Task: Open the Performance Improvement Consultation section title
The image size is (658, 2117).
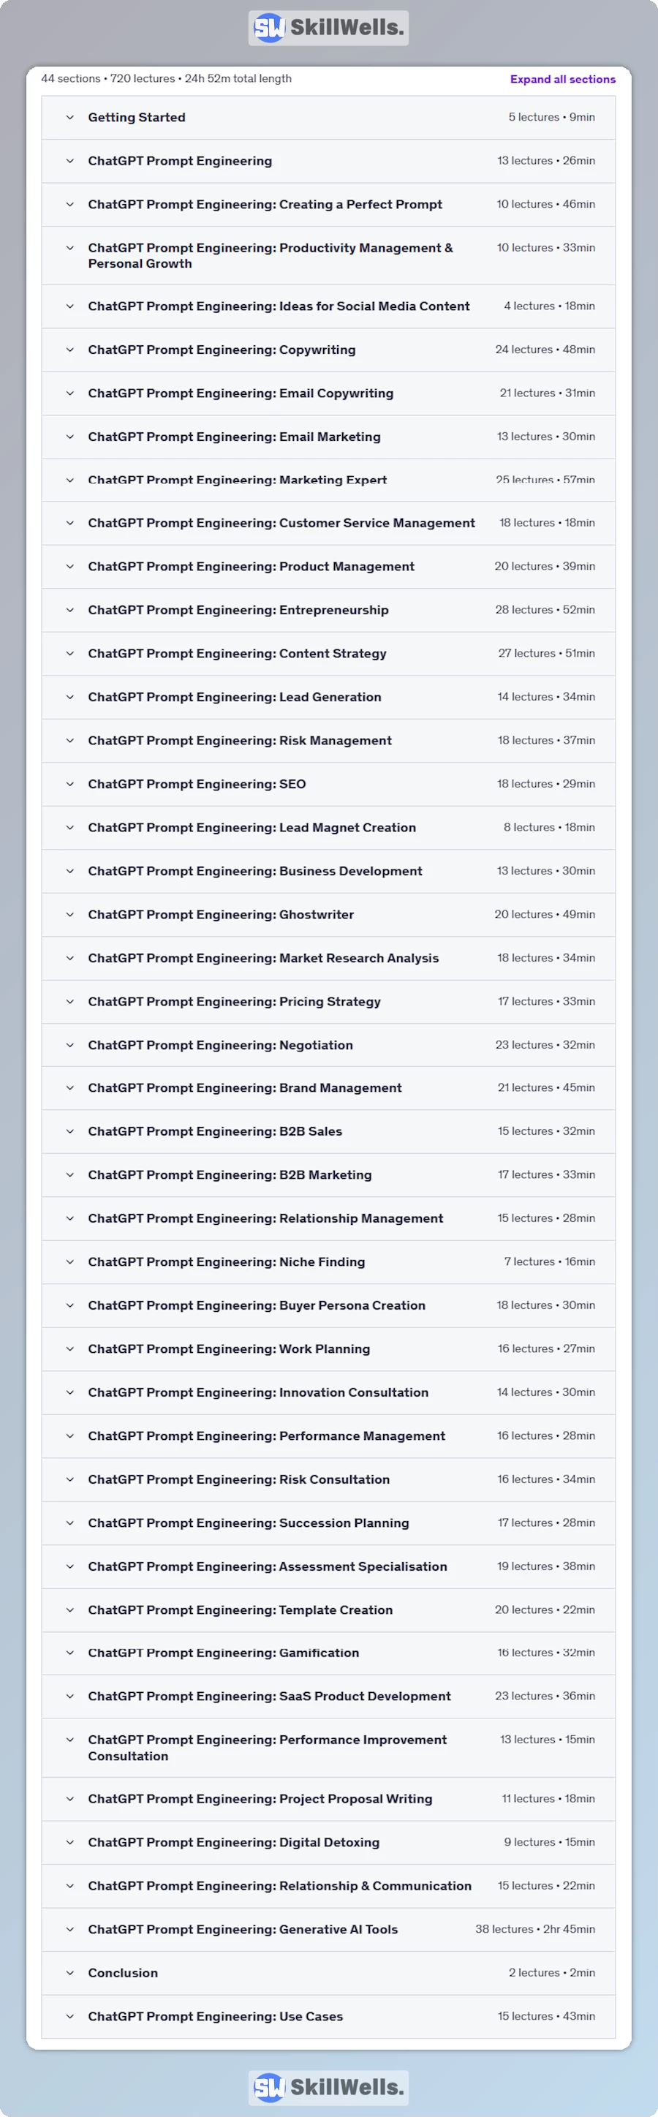Action: [267, 1749]
